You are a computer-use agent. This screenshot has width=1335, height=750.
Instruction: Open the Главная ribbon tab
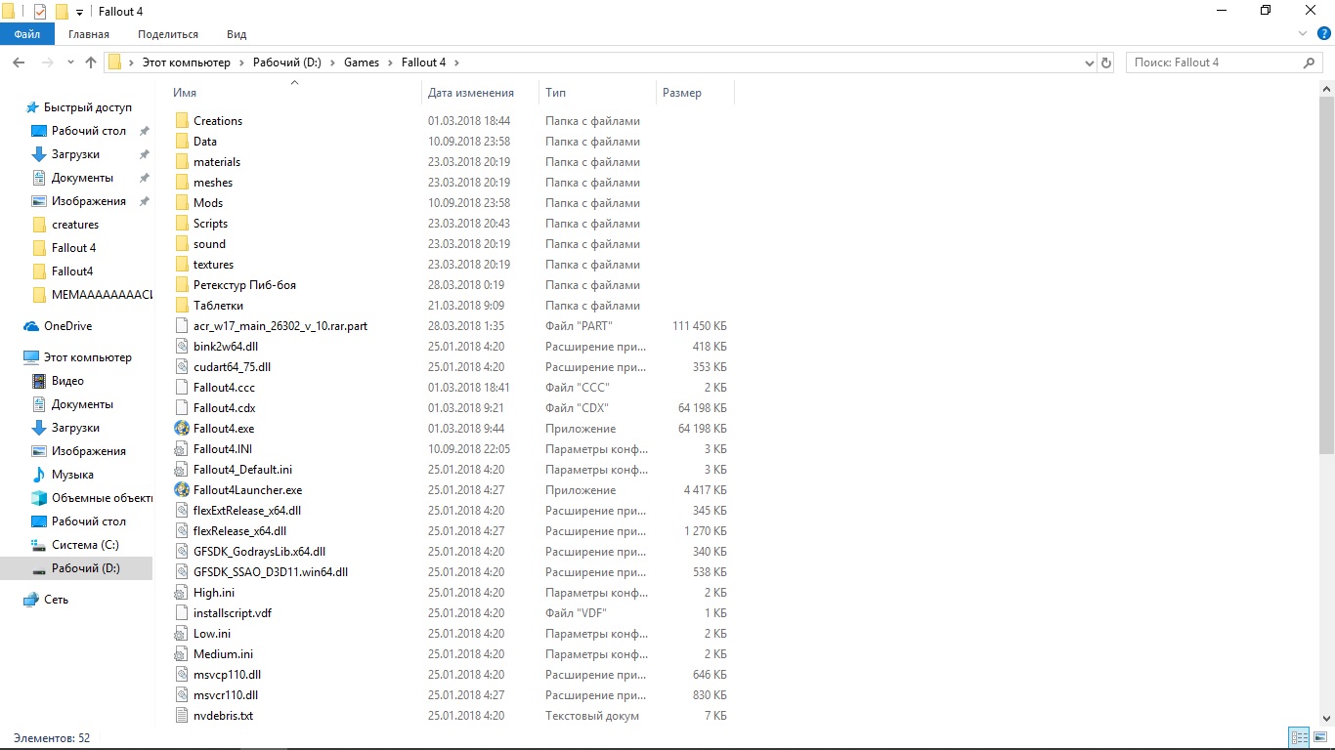(89, 34)
